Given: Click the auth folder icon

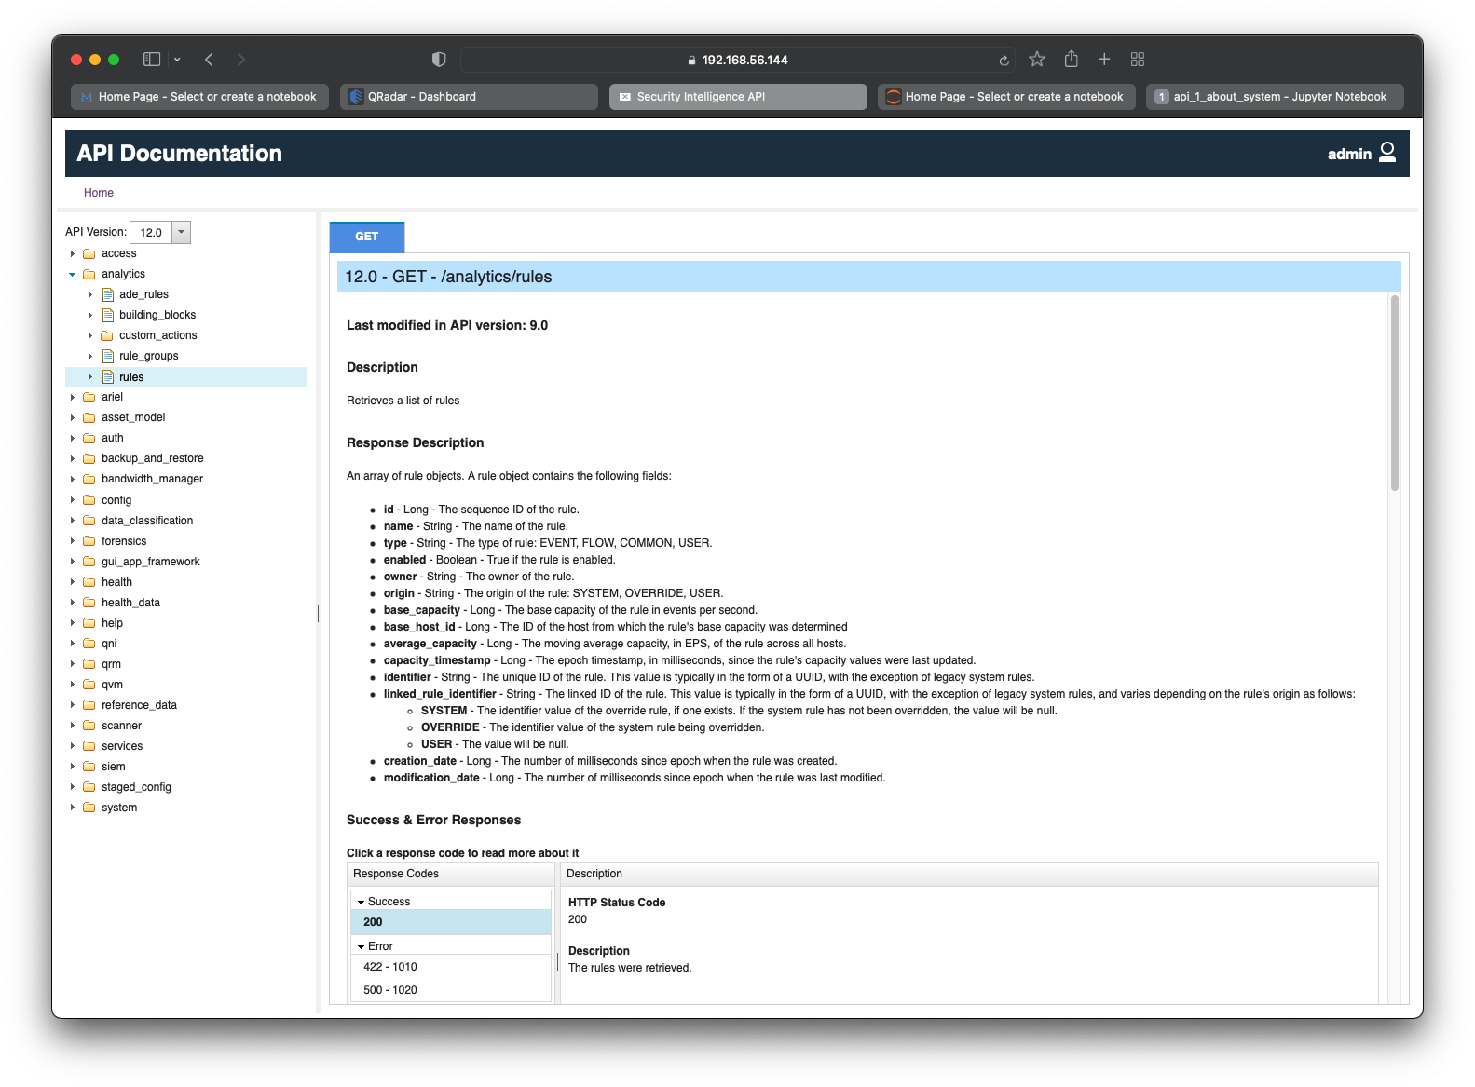Looking at the screenshot, I should [89, 438].
